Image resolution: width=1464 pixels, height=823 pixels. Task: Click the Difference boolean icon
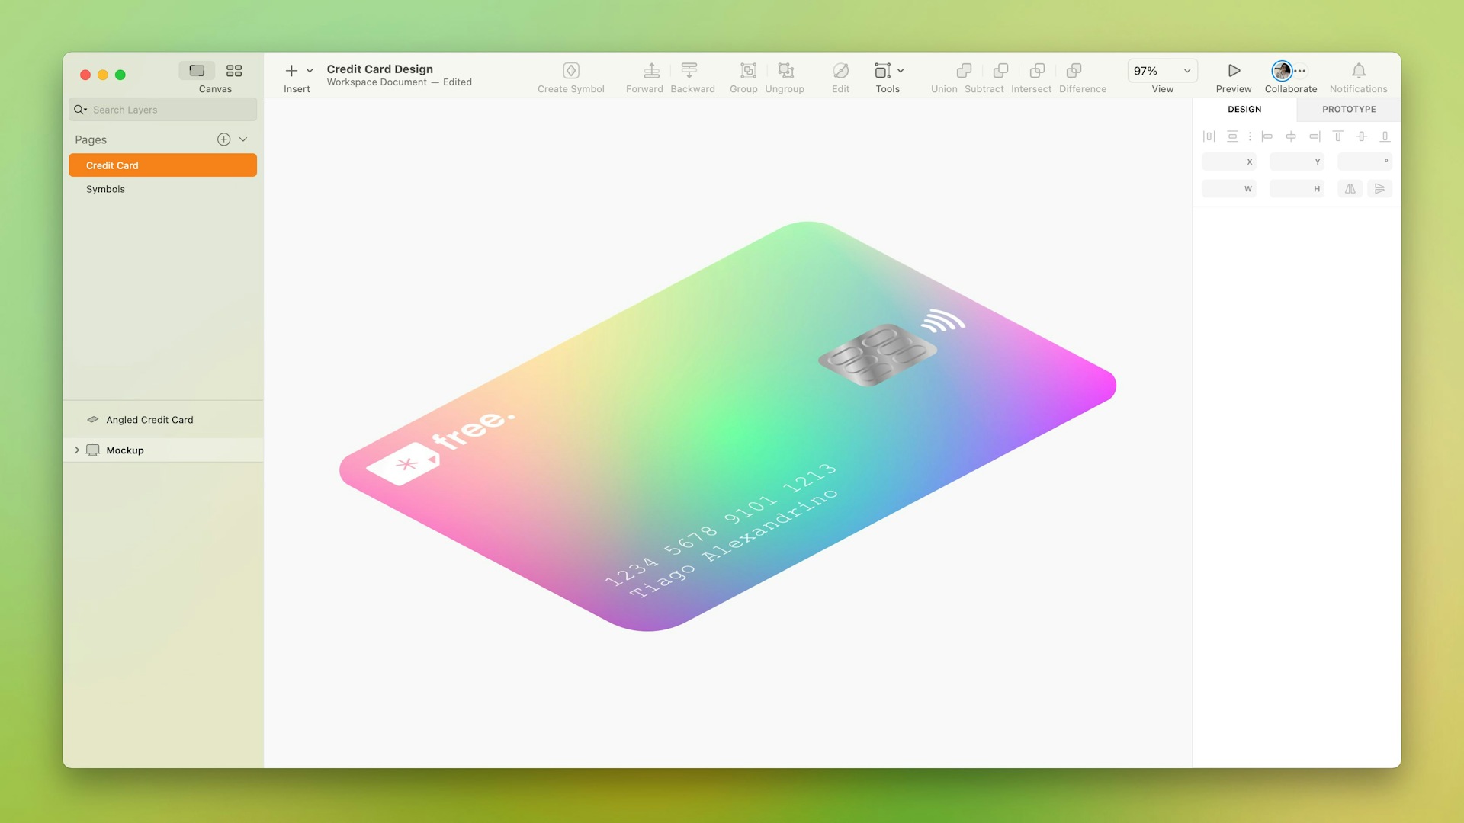(1074, 70)
